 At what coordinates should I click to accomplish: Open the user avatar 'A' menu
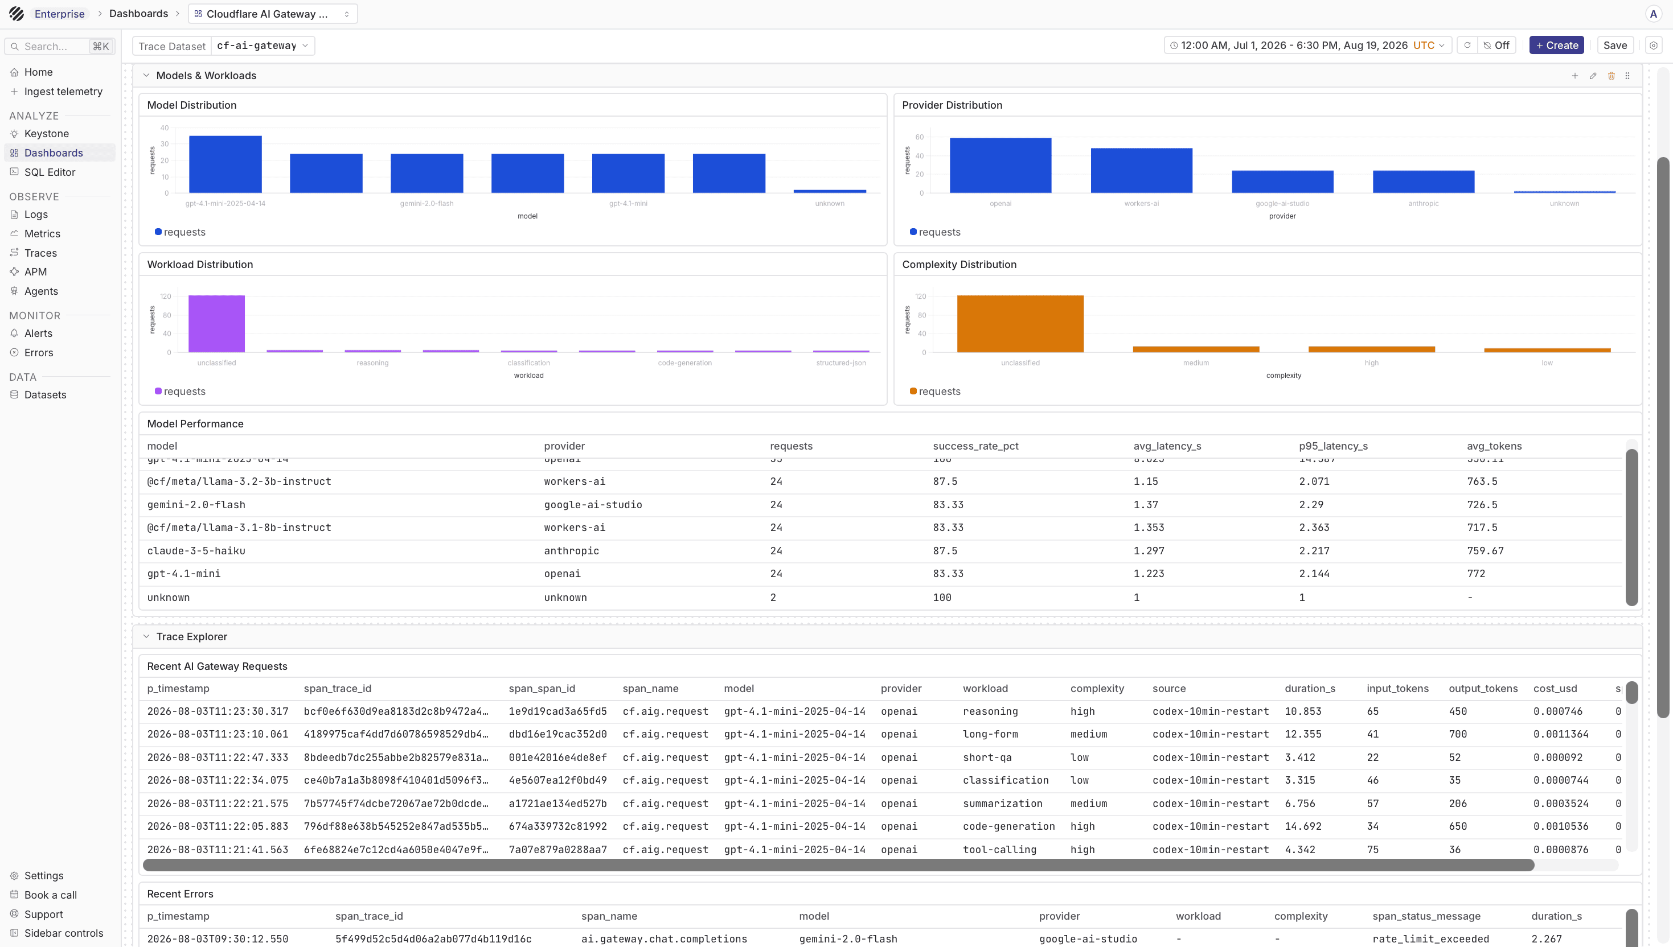point(1653,14)
